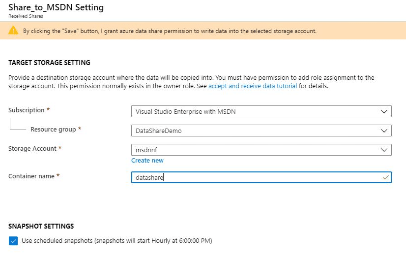Click the Save permission warning banner text
Screen dimensions: 406x266
pyautogui.click(x=170, y=31)
